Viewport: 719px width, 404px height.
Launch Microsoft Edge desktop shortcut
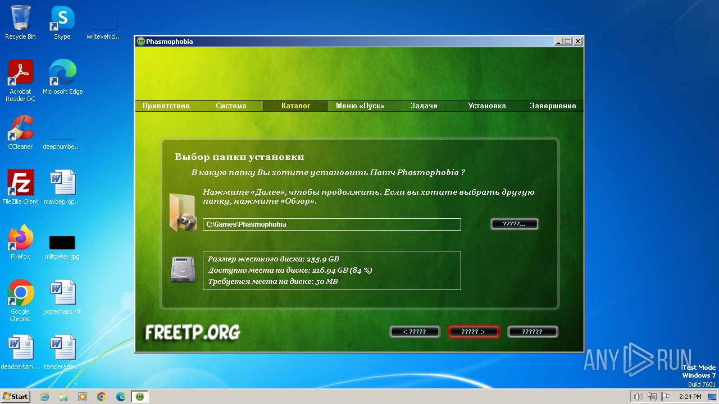[x=62, y=77]
